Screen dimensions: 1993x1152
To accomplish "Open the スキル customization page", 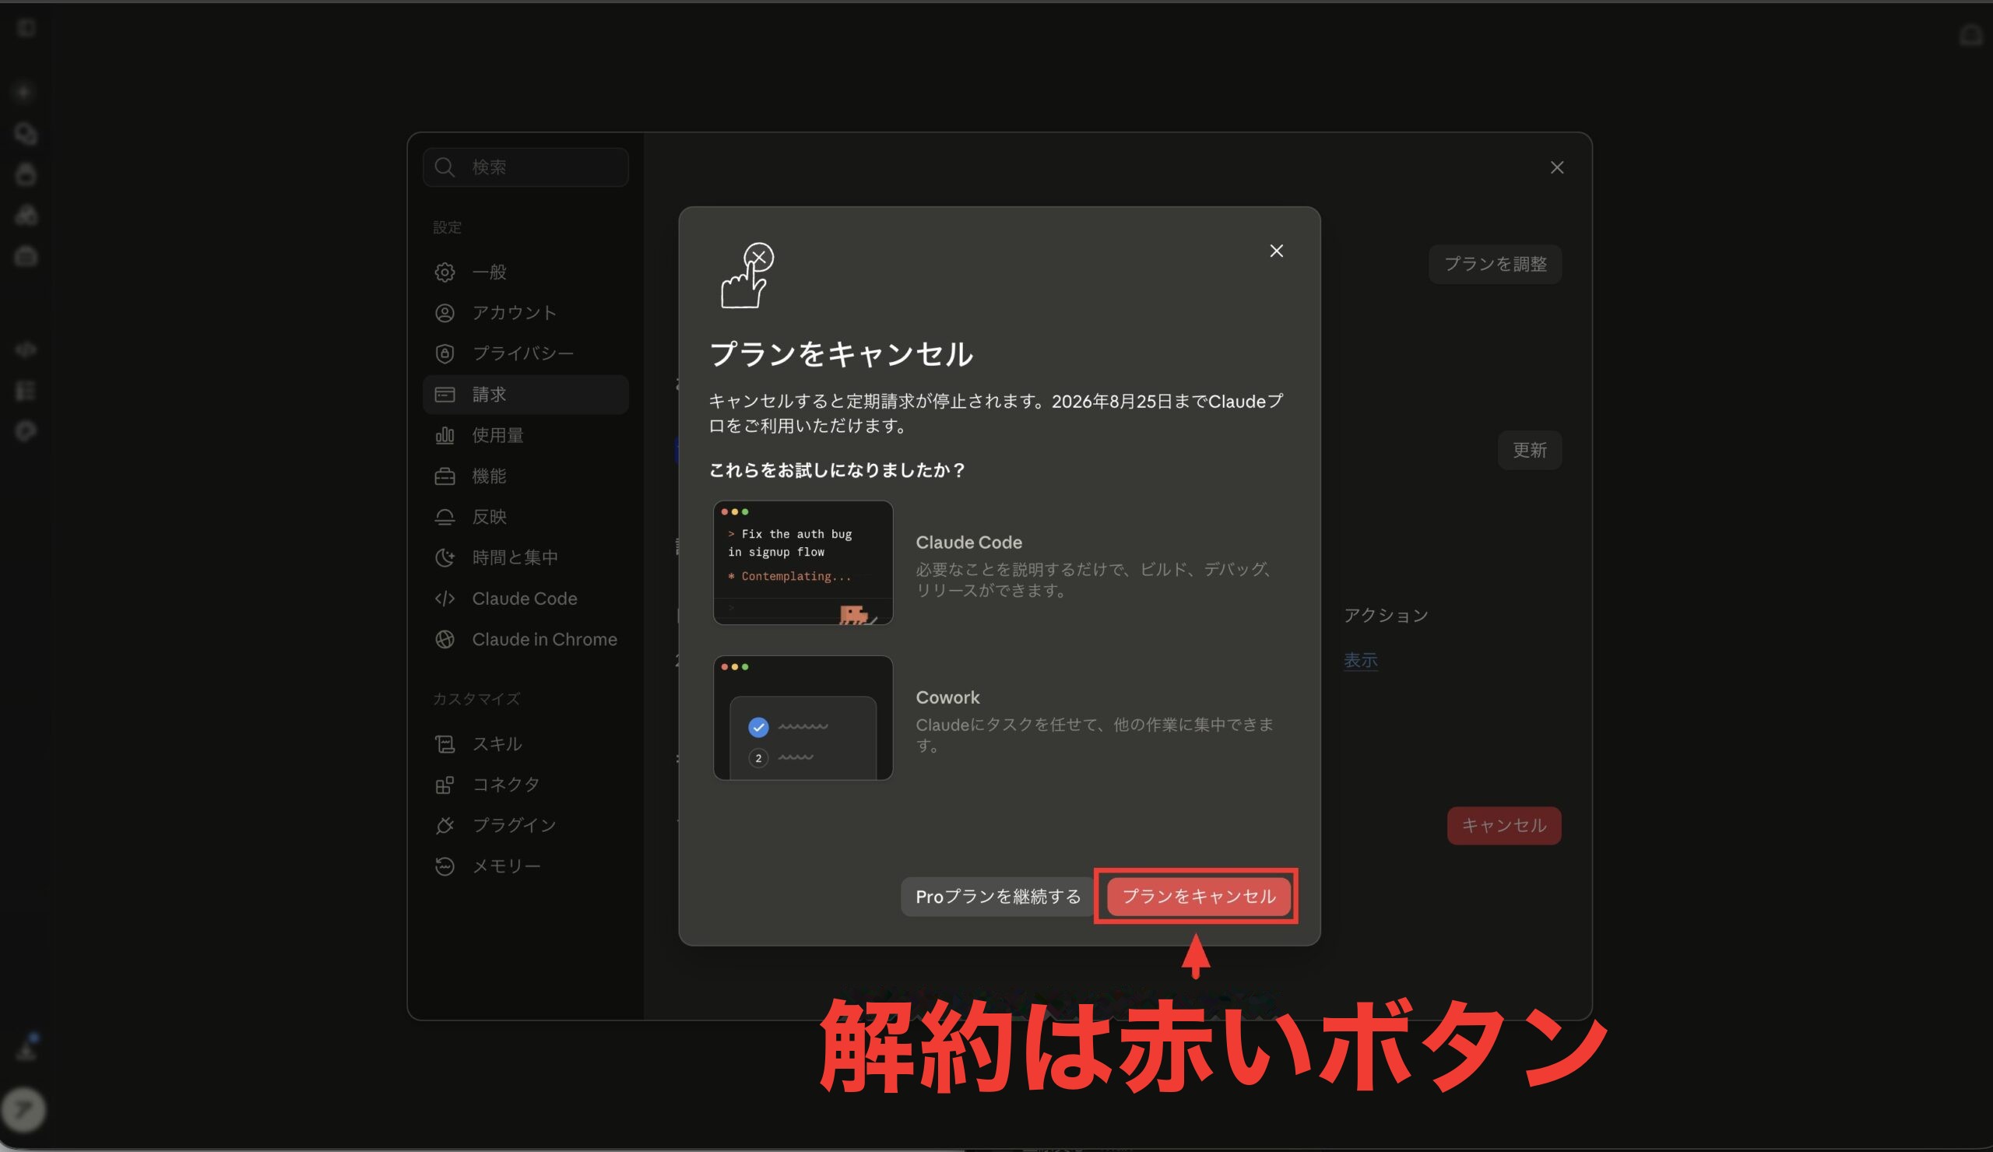I will pos(525,744).
